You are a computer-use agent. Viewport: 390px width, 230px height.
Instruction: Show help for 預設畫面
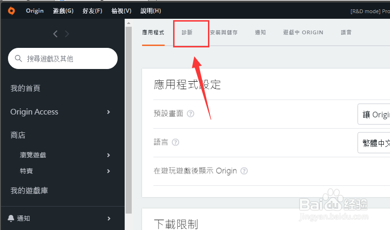[191, 114]
